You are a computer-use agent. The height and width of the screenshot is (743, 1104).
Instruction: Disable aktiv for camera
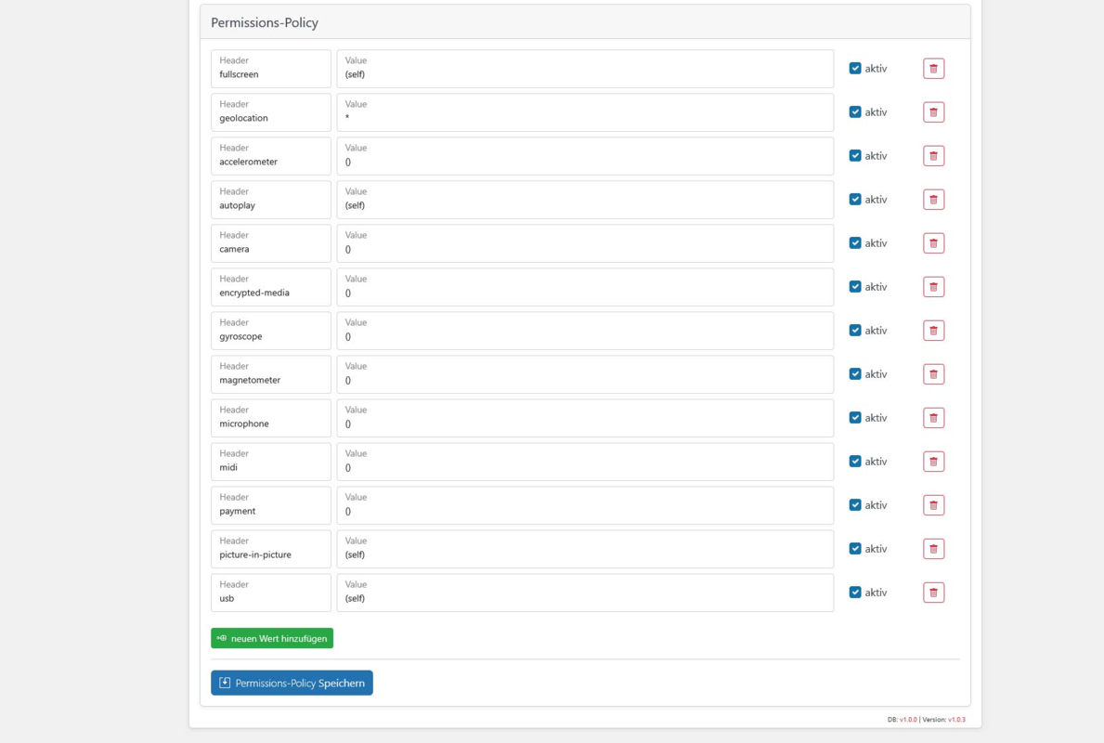[855, 243]
